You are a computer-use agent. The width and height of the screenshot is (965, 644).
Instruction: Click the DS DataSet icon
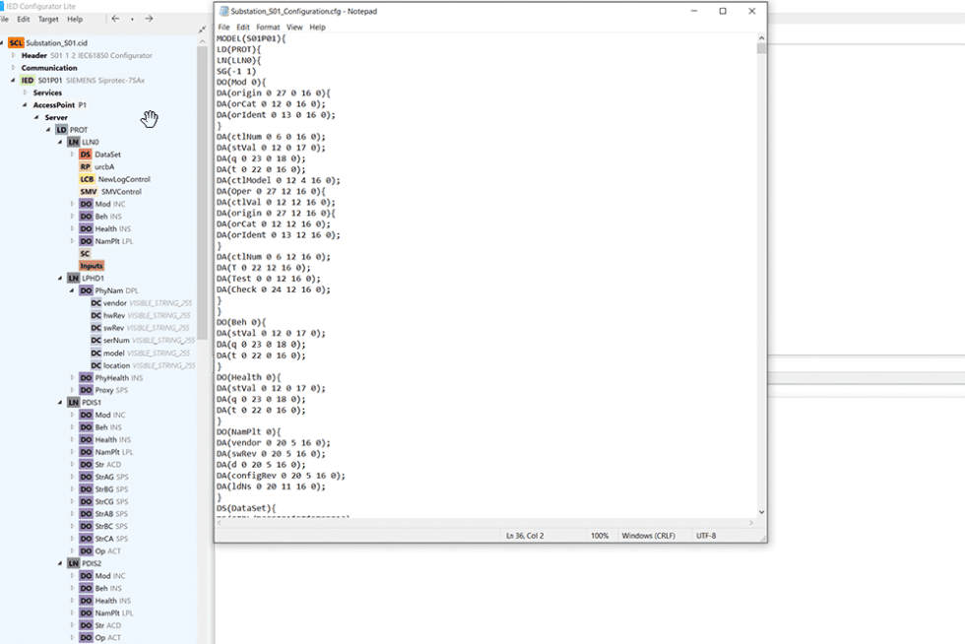[x=86, y=155]
